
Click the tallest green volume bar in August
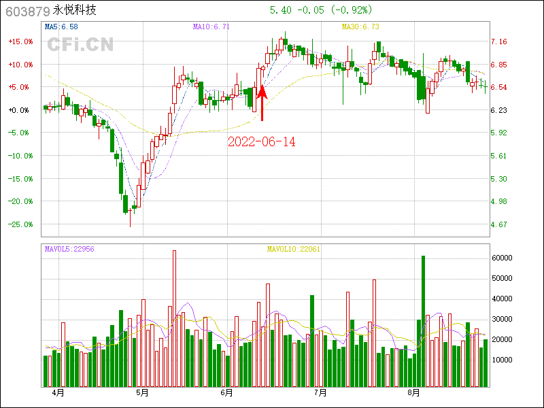pyautogui.click(x=423, y=321)
